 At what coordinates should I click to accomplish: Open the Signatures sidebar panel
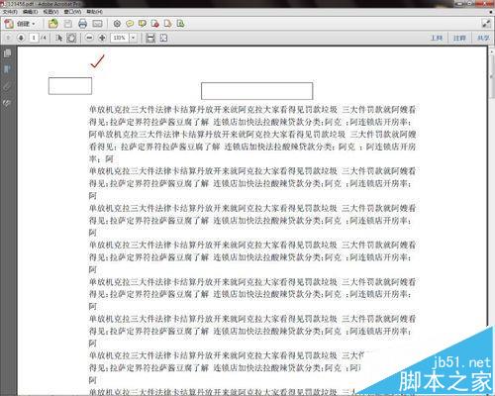point(7,103)
